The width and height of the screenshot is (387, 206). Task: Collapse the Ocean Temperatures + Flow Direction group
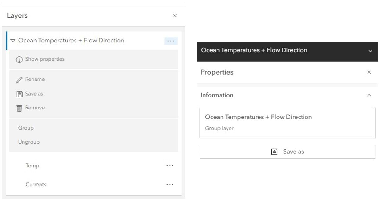(13, 41)
